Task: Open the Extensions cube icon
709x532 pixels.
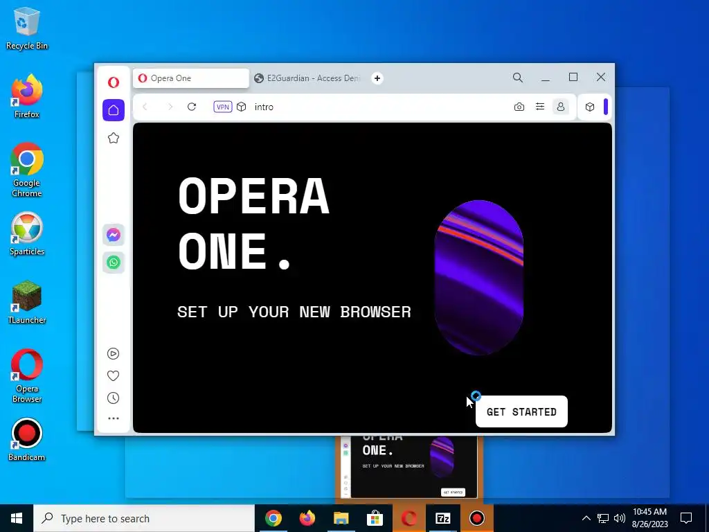Action: 590,107
